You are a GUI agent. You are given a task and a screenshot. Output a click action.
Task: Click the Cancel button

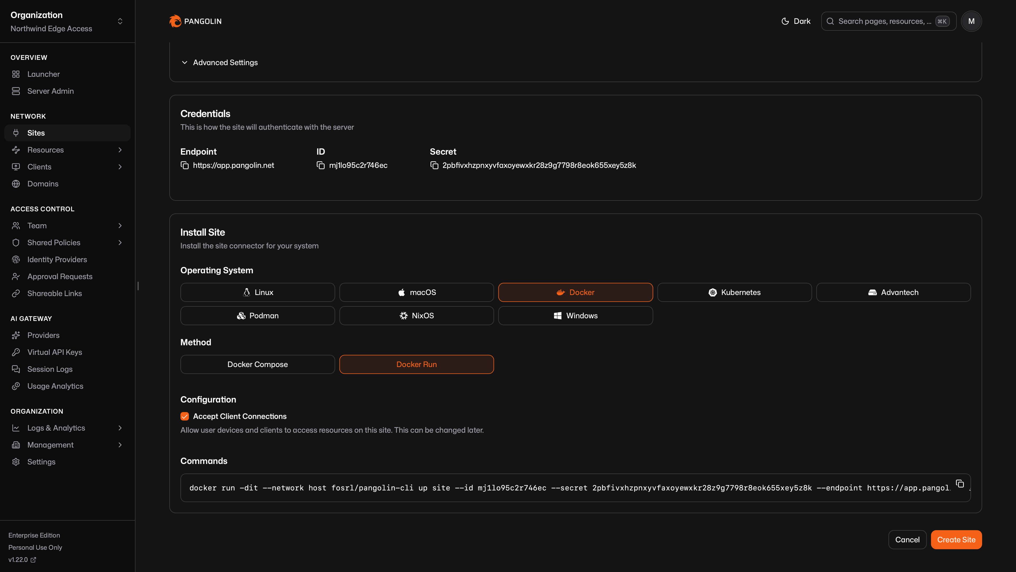[x=907, y=540]
